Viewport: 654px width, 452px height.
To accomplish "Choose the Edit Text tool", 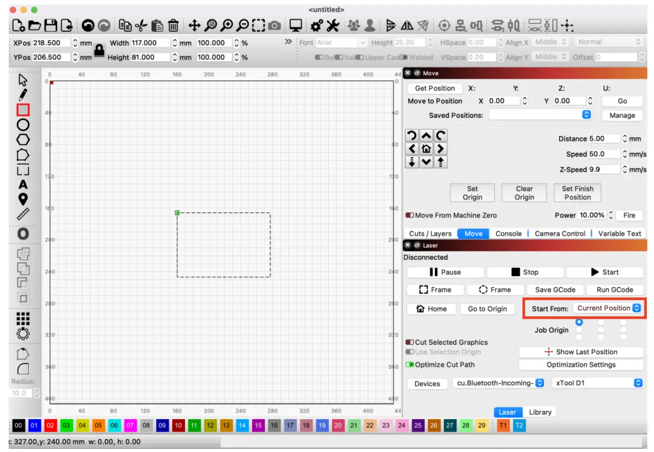I will pyautogui.click(x=23, y=184).
